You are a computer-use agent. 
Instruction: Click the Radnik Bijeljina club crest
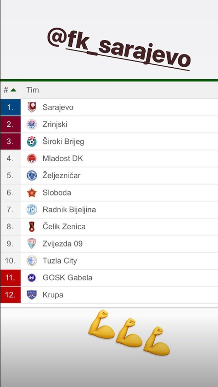coord(32,209)
